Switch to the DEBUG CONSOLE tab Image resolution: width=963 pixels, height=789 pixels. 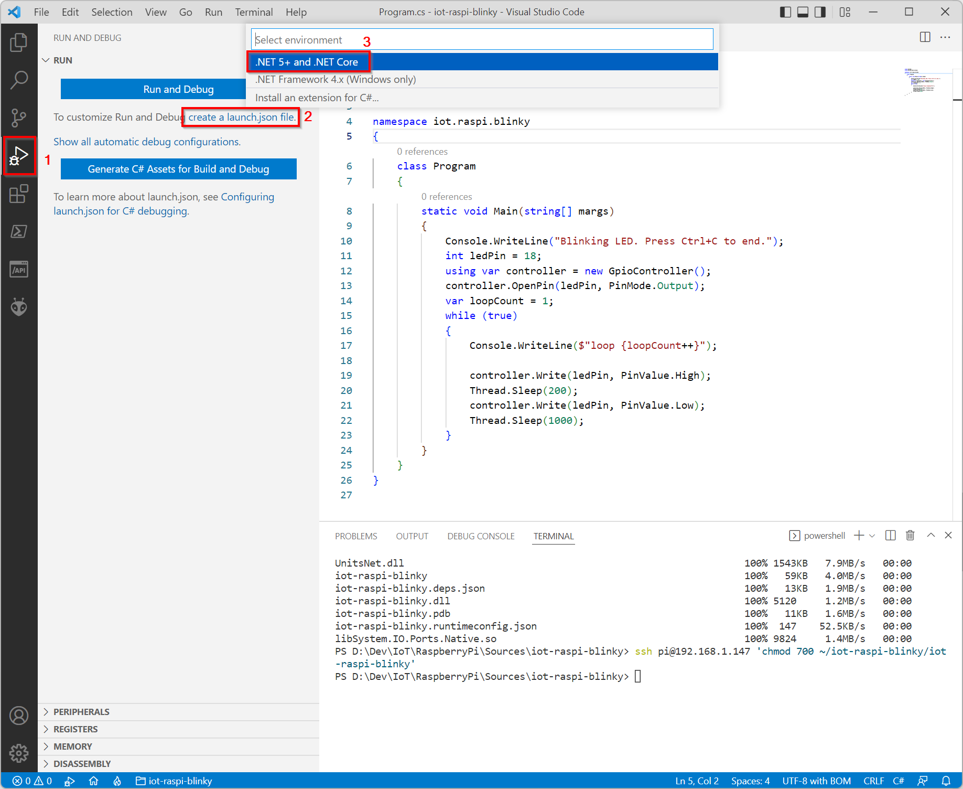(x=481, y=536)
